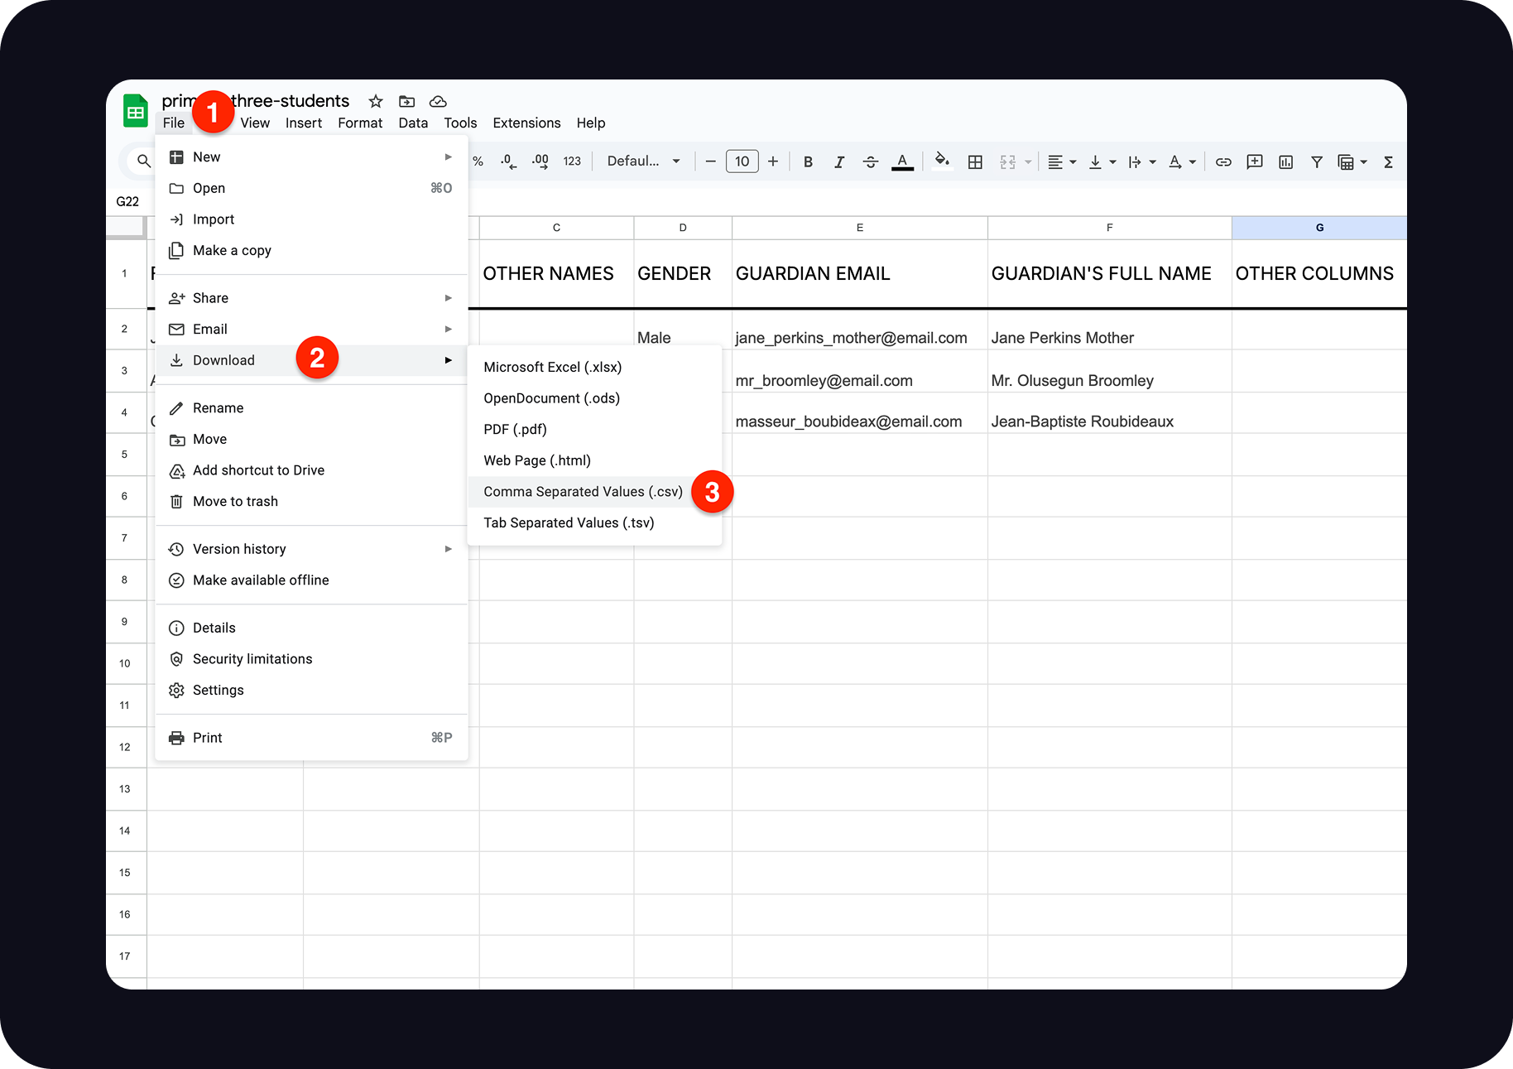
Task: Open the Insert menu
Action: [304, 123]
